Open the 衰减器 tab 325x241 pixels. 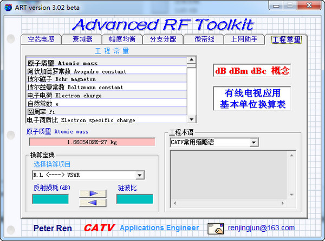pos(83,39)
